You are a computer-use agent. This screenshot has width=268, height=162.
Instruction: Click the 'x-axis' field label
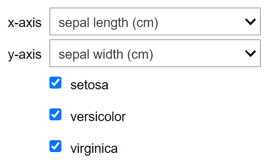tap(25, 22)
